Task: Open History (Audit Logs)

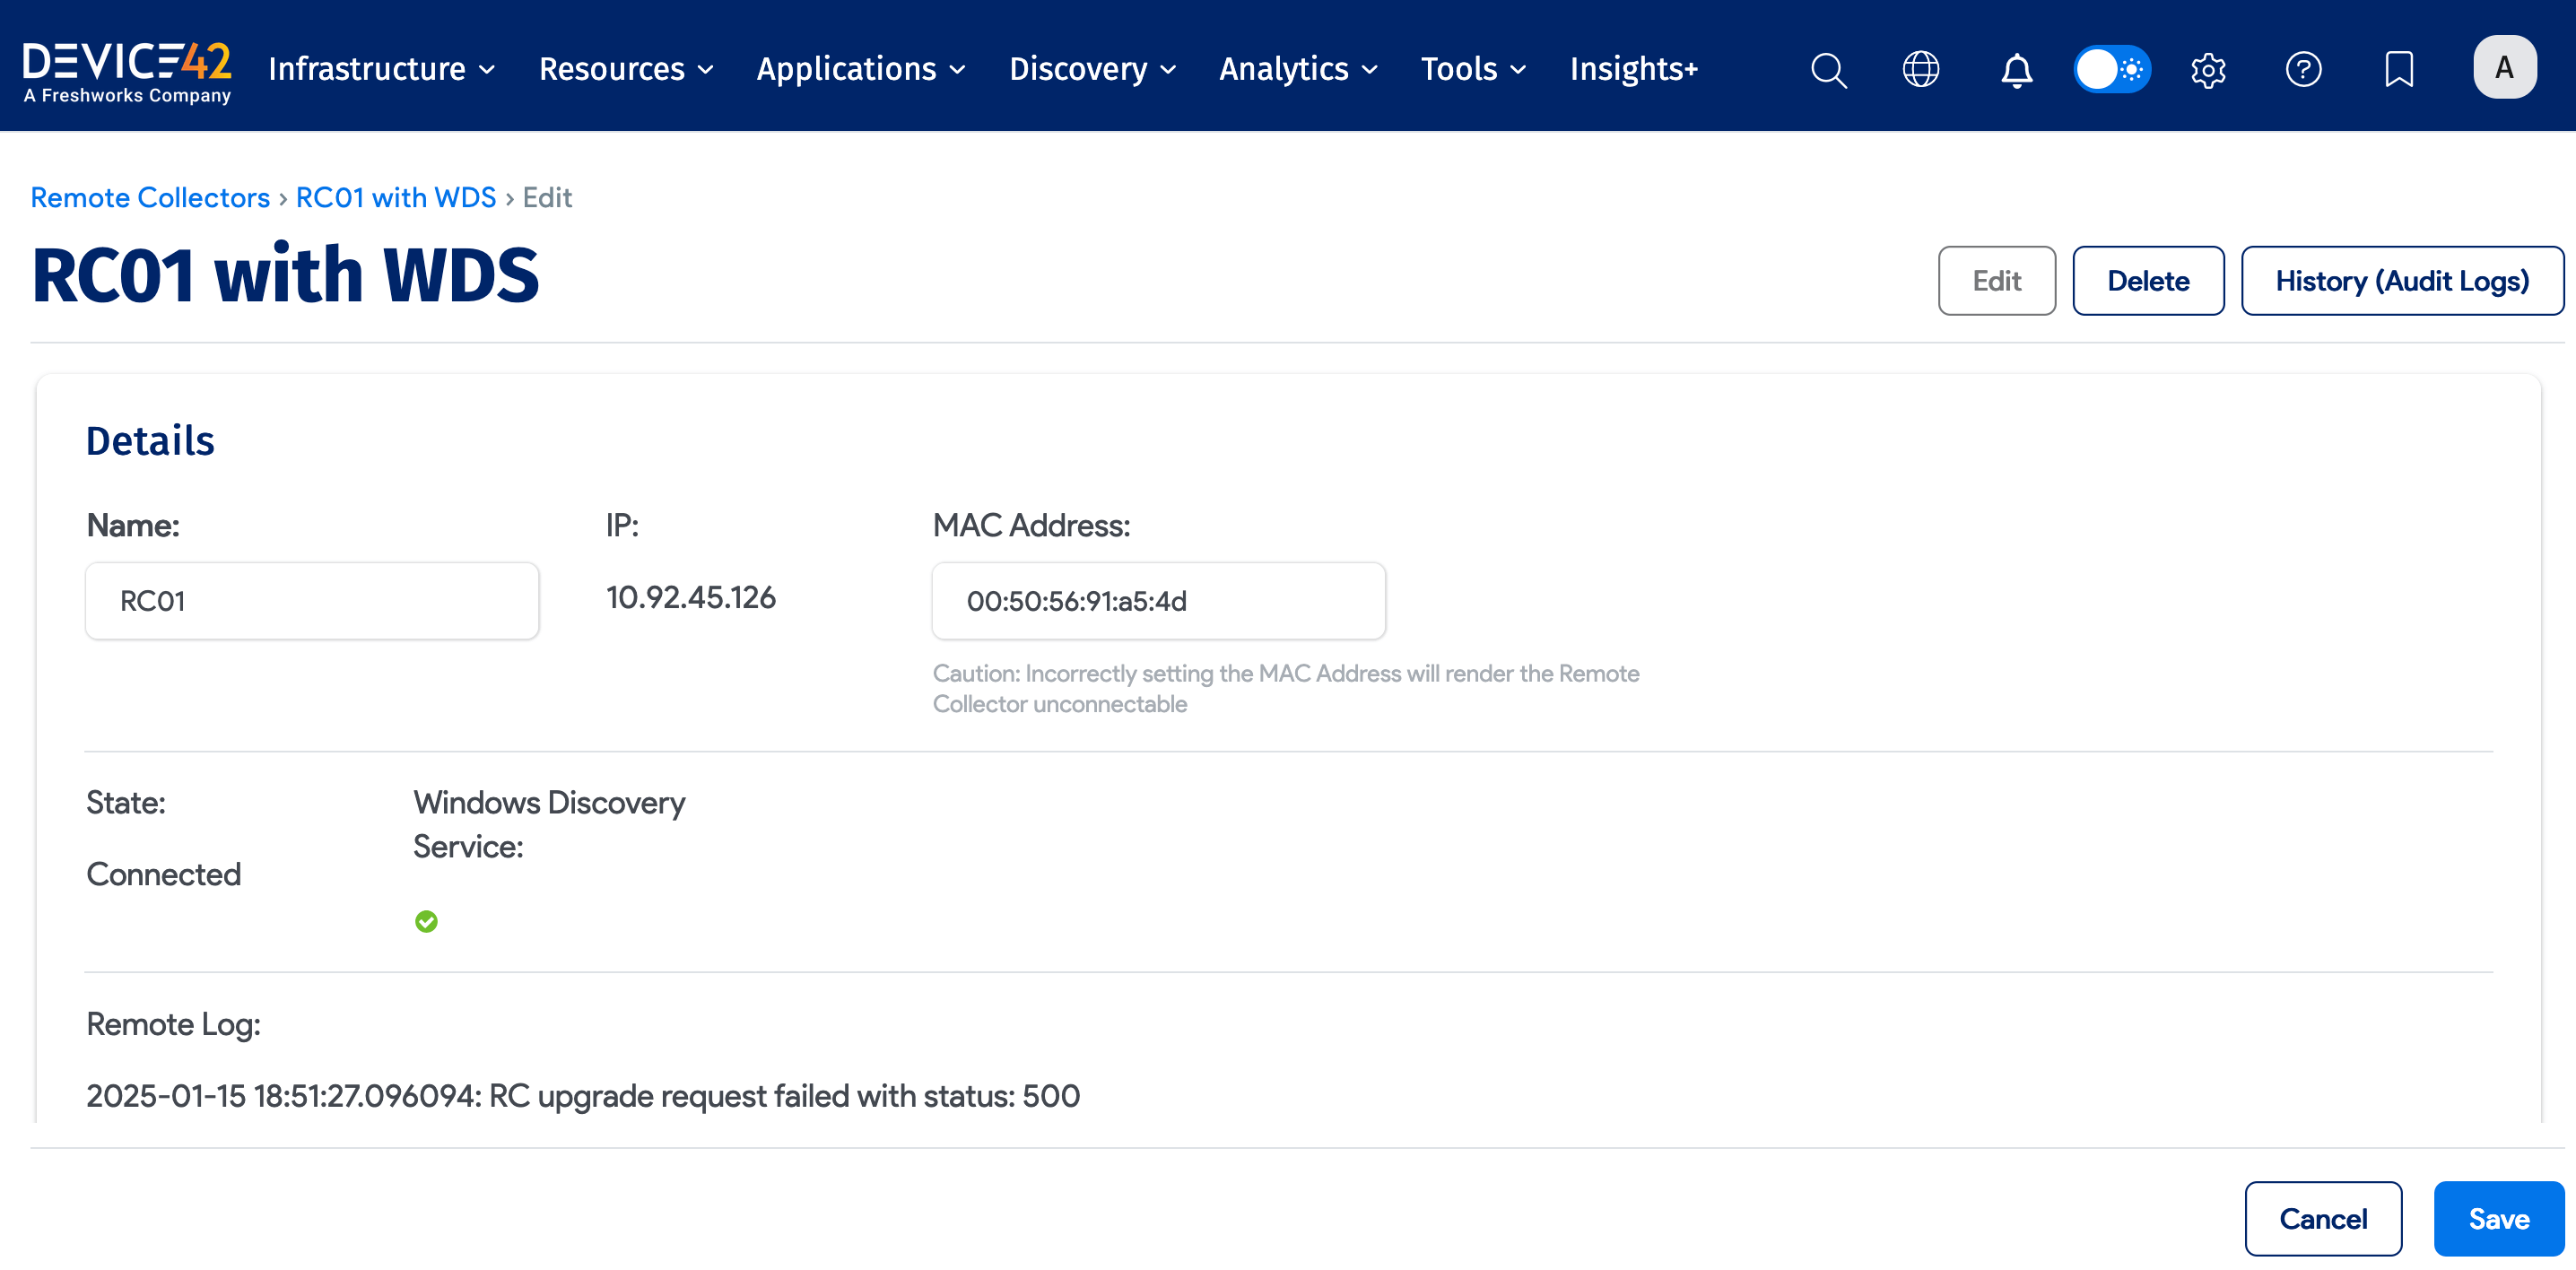Action: pos(2402,281)
